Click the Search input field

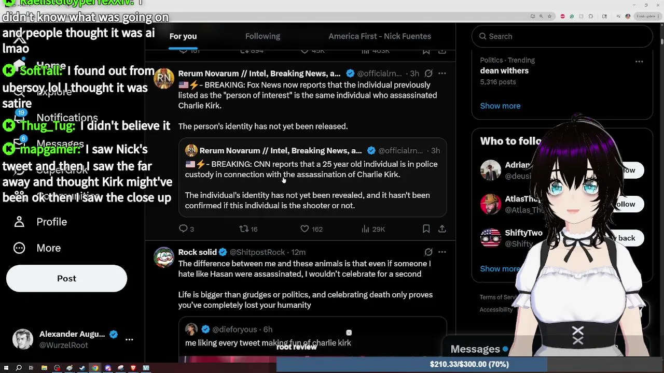tap(562, 36)
